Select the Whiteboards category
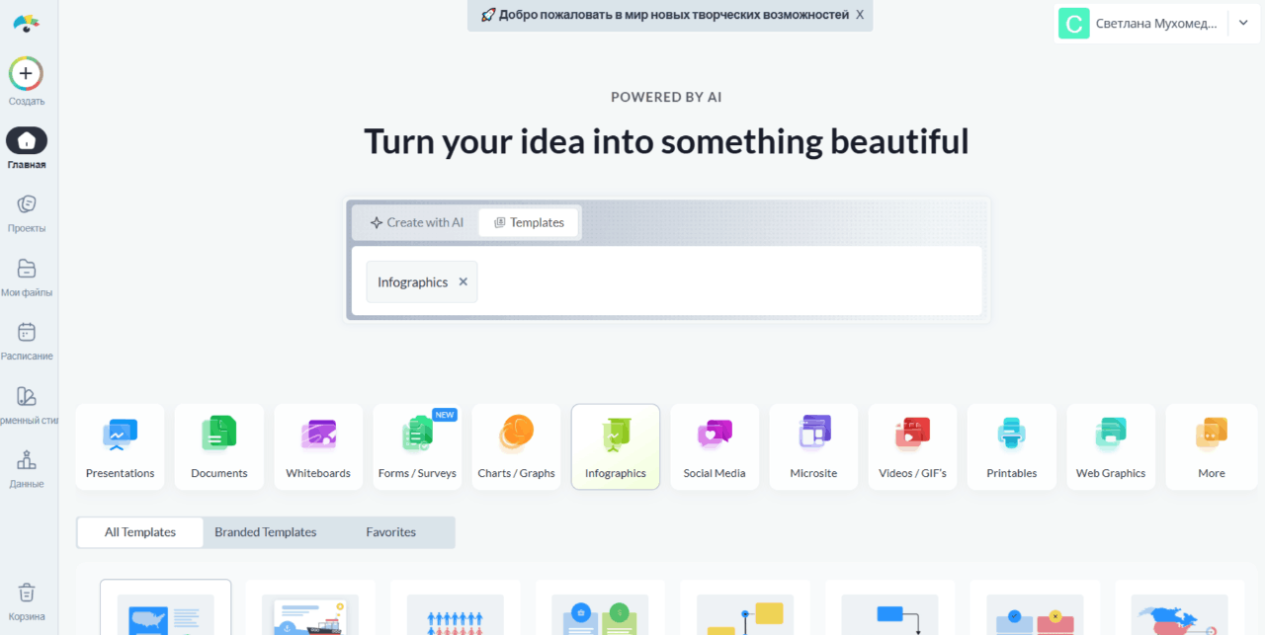Image resolution: width=1265 pixels, height=635 pixels. click(318, 446)
